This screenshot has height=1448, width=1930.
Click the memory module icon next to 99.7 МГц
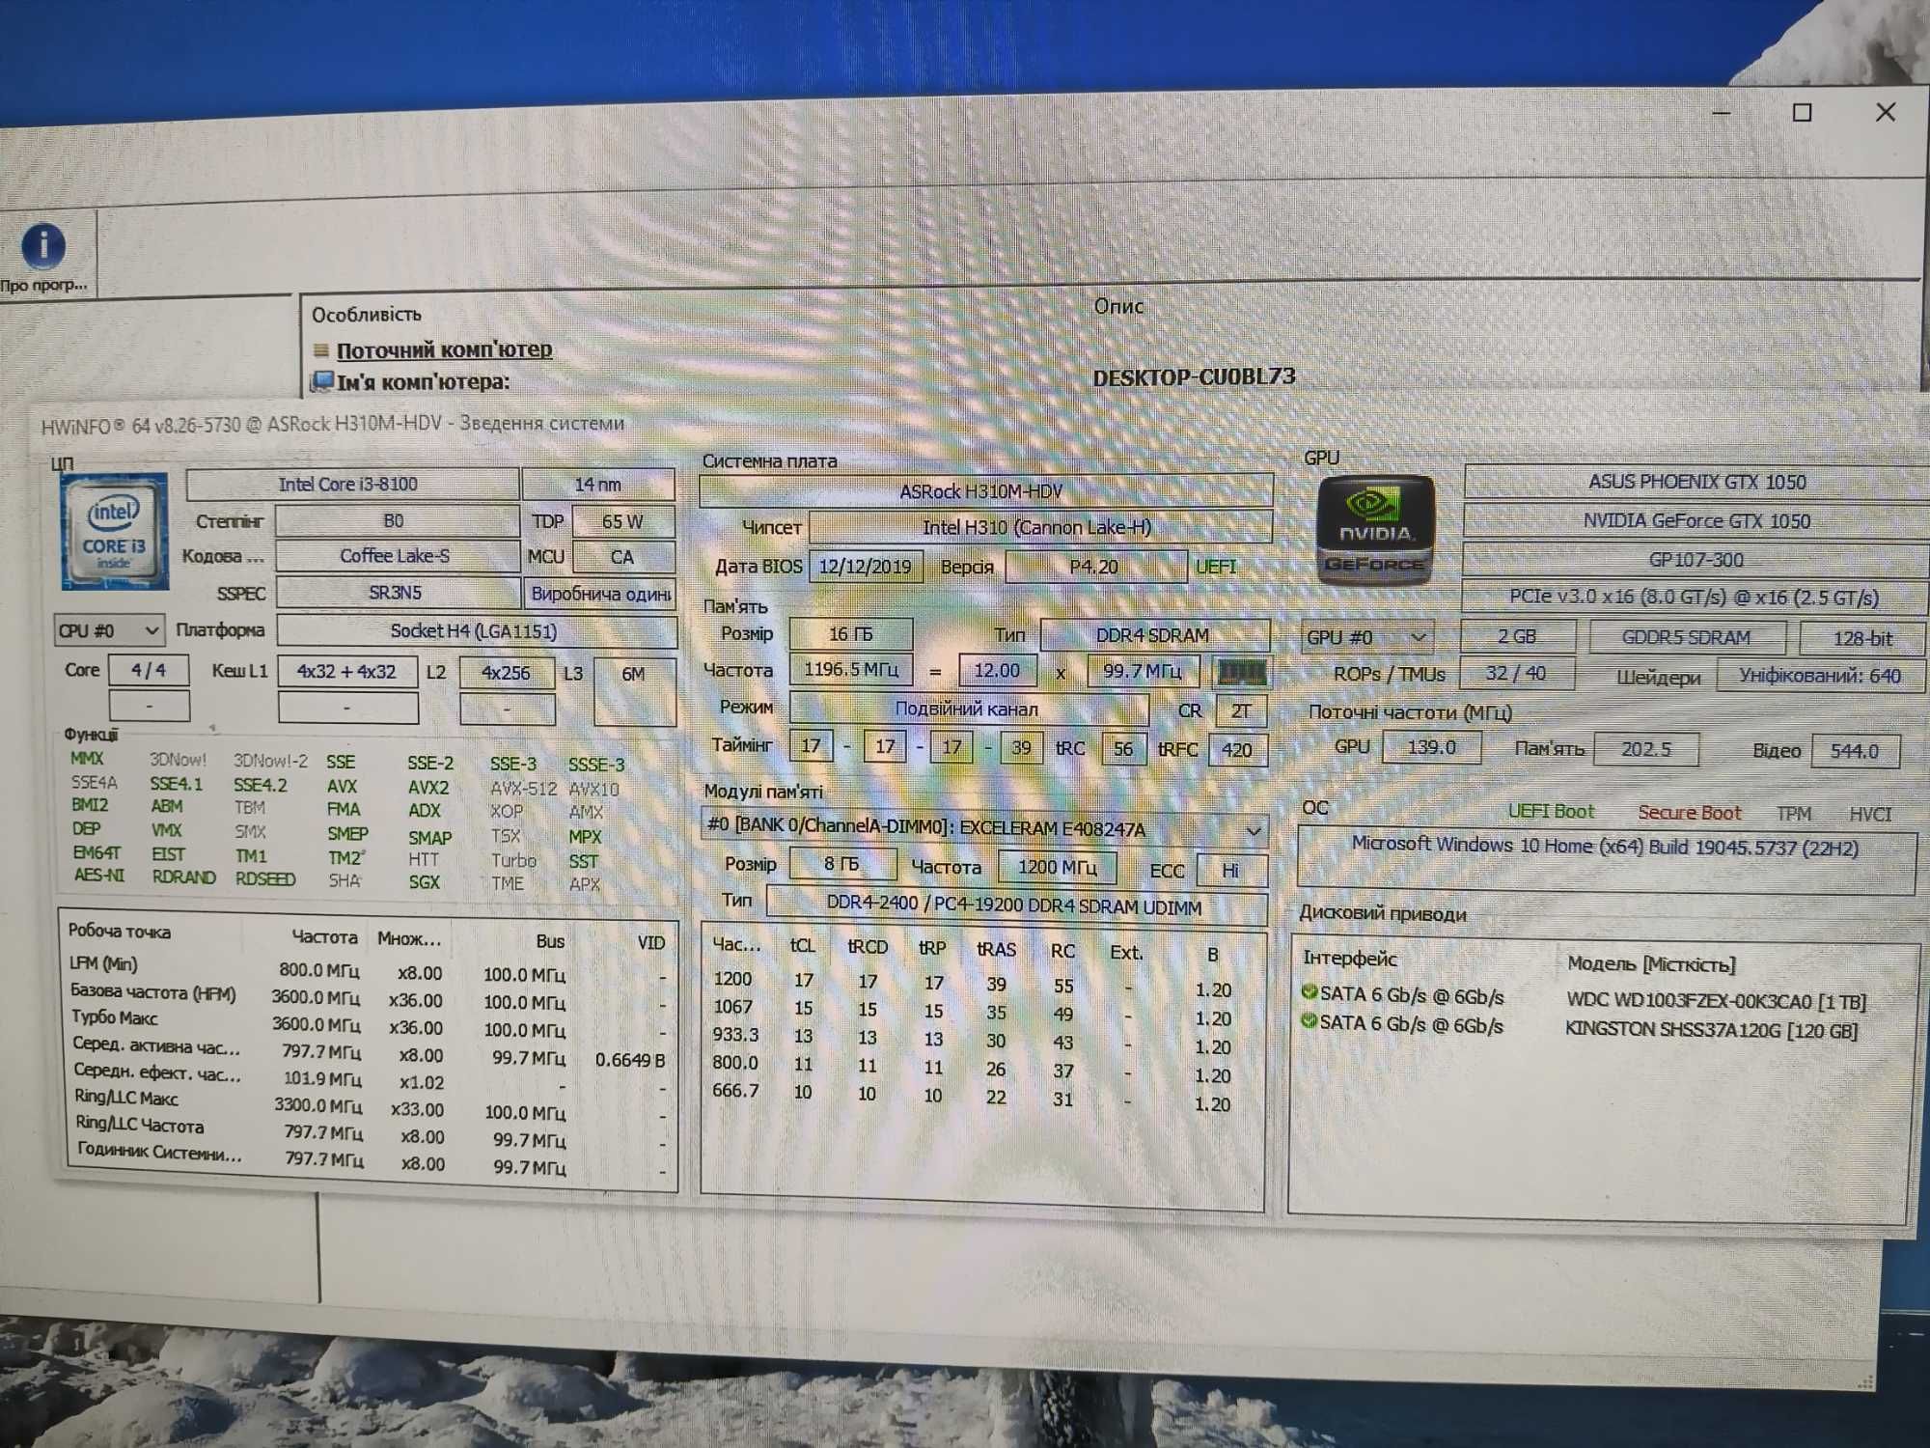coord(1241,671)
